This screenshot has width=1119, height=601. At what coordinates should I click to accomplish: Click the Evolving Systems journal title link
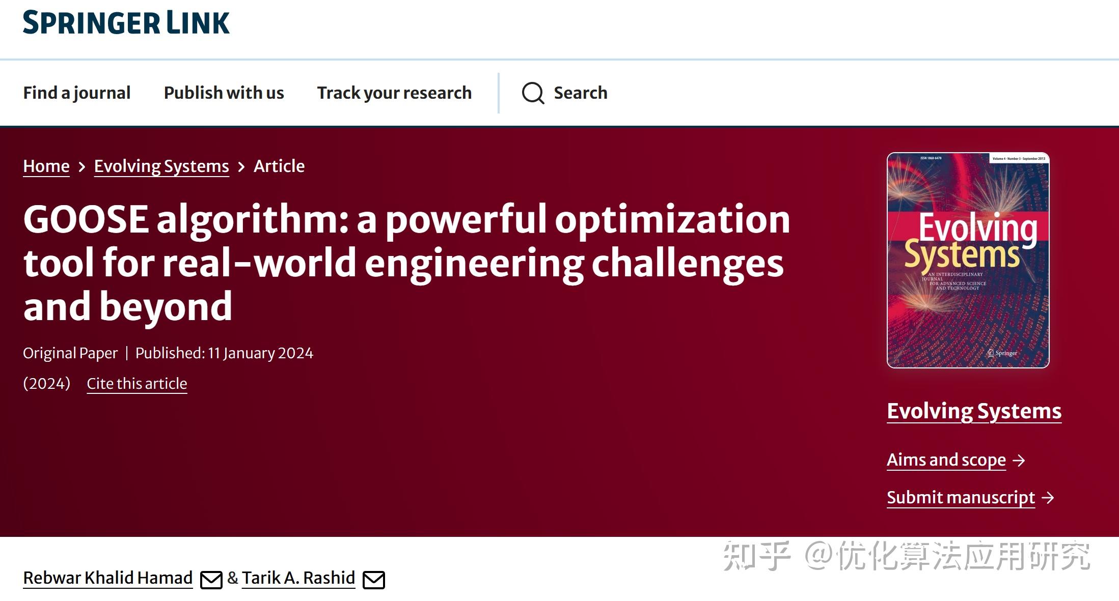pos(973,411)
